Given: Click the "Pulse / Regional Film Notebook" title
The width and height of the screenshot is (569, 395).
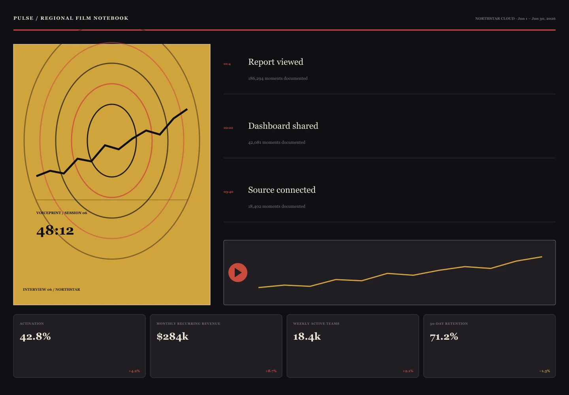Looking at the screenshot, I should [71, 18].
